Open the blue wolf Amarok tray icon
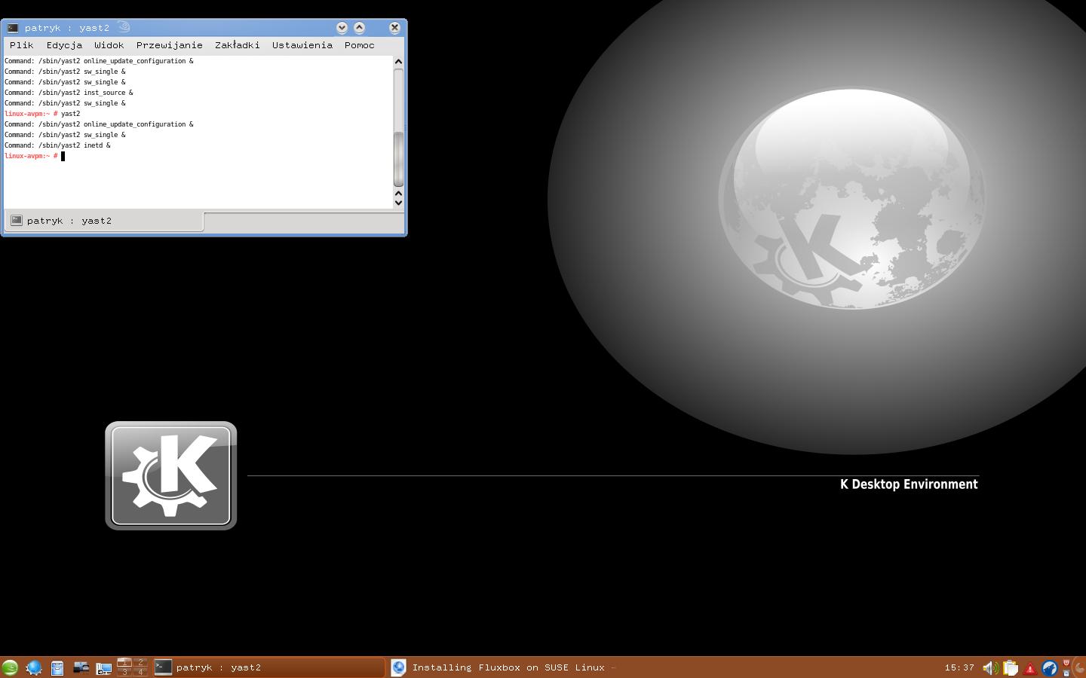The image size is (1086, 678). 1049,668
